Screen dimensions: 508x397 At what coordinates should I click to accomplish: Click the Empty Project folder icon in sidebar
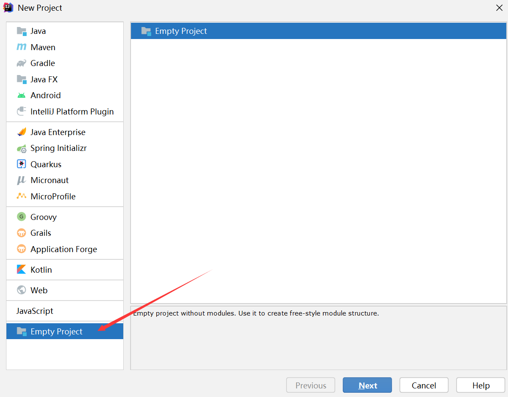[21, 331]
